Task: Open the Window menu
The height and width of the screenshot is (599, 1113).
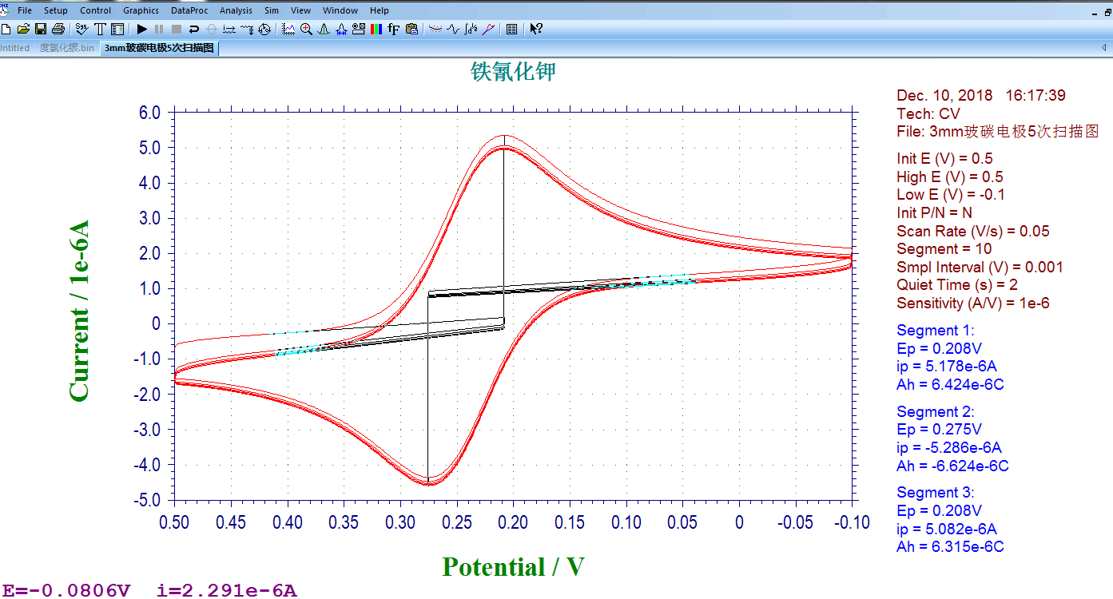Action: (x=340, y=10)
